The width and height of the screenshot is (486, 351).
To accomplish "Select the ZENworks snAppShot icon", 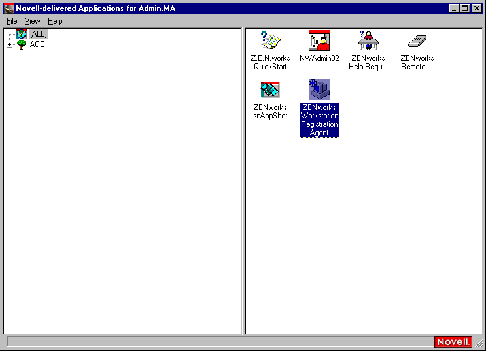I will 270,90.
